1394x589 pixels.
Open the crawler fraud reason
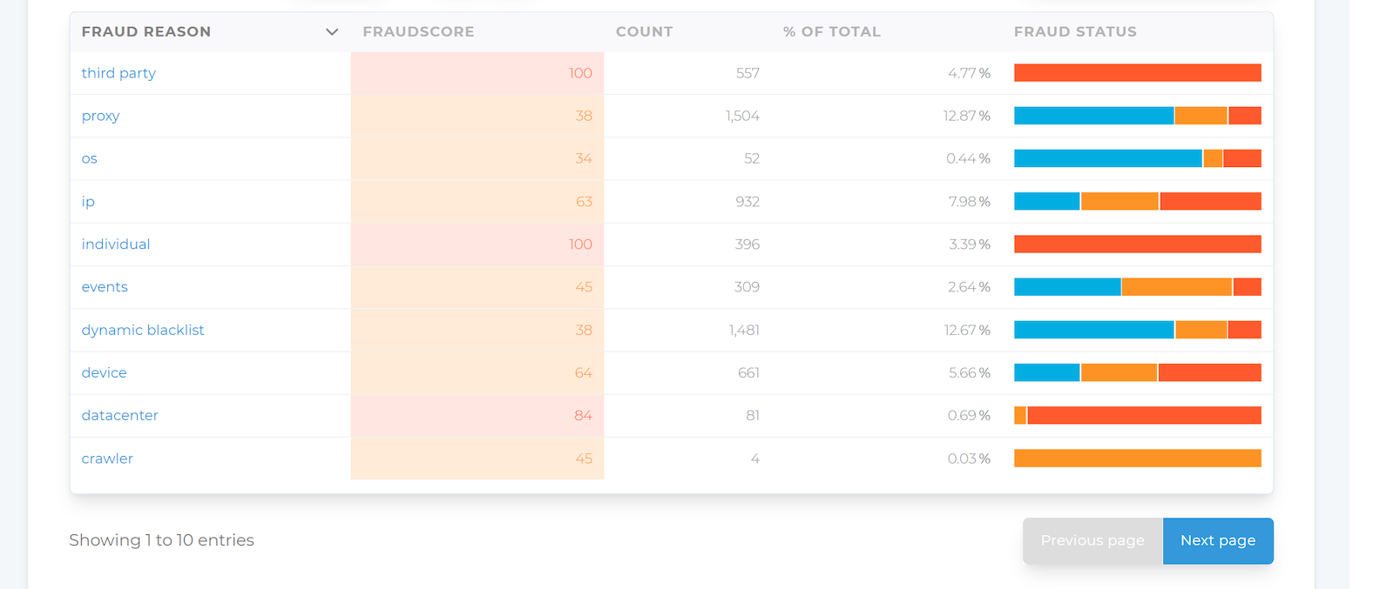pyautogui.click(x=107, y=458)
